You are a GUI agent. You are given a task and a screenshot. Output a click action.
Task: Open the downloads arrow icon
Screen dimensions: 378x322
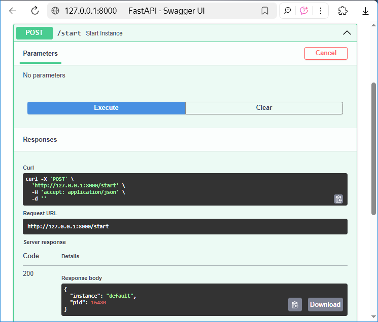[x=365, y=11]
